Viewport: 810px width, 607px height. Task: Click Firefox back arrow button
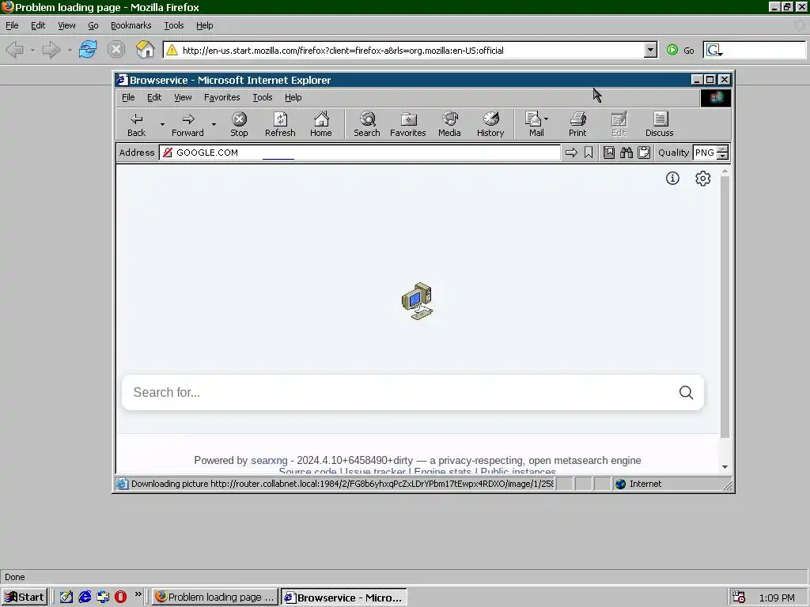tap(14, 50)
